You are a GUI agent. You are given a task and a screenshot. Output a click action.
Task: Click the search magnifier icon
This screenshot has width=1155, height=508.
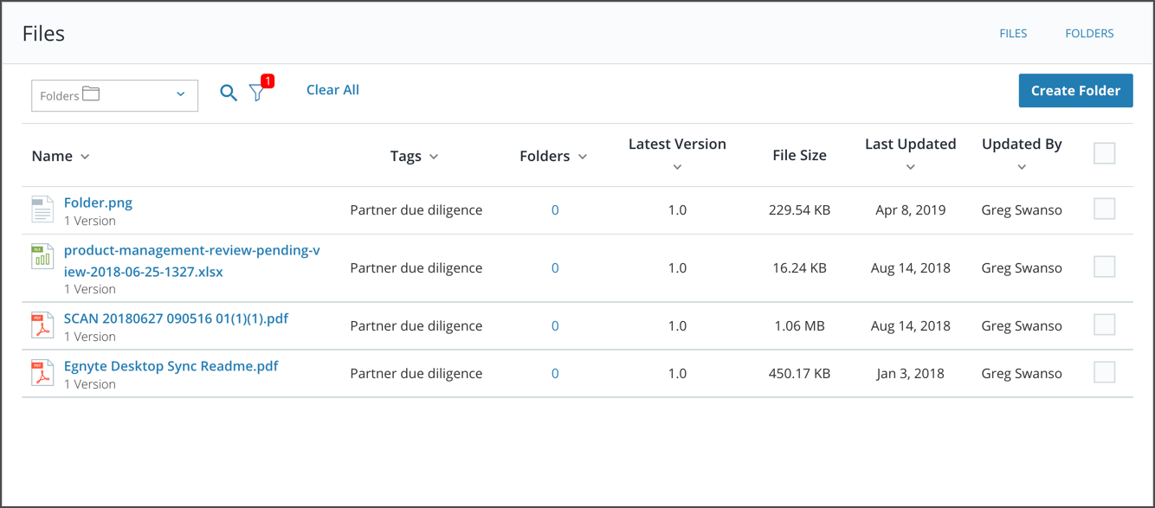pyautogui.click(x=229, y=93)
